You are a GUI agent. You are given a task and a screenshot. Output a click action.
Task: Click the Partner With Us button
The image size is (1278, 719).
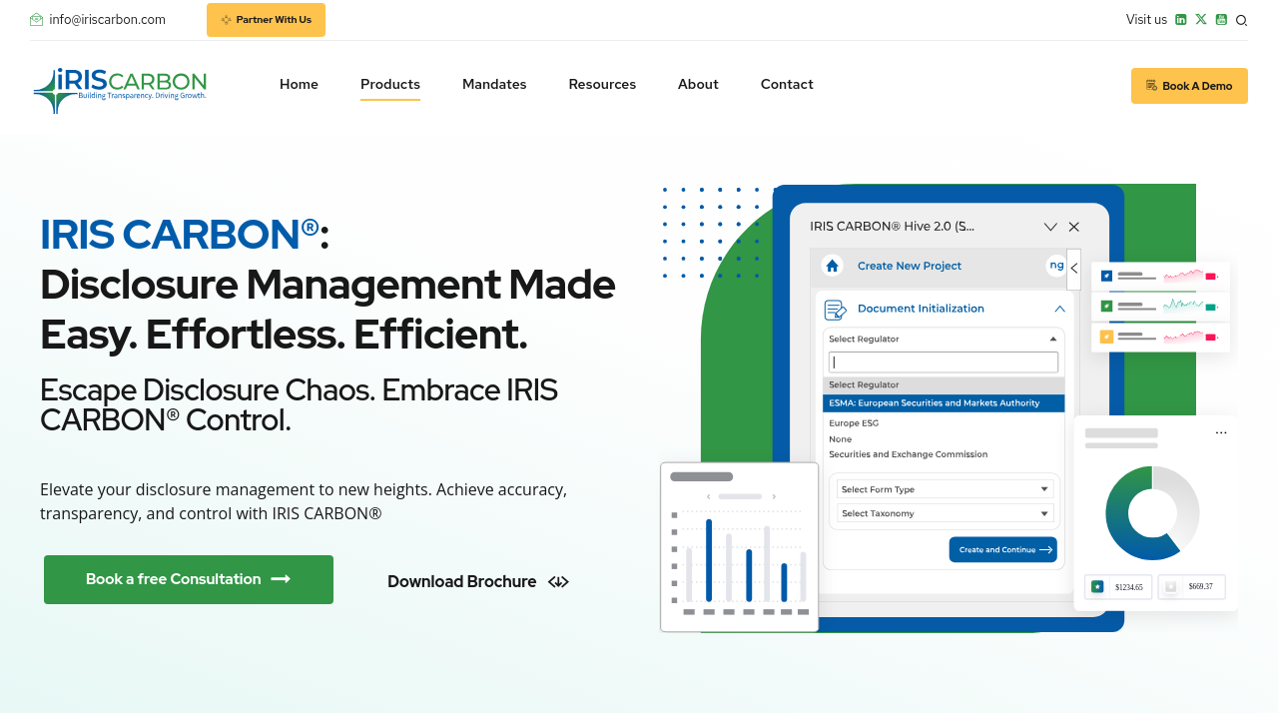[x=266, y=20]
